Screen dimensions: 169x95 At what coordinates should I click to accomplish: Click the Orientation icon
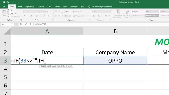(67, 12)
